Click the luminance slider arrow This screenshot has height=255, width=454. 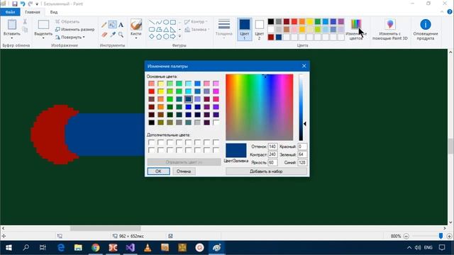[305, 124]
